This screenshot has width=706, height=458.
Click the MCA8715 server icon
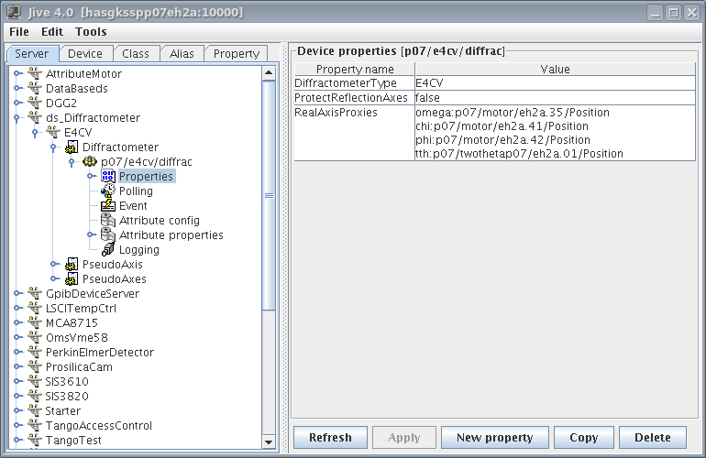tap(35, 322)
